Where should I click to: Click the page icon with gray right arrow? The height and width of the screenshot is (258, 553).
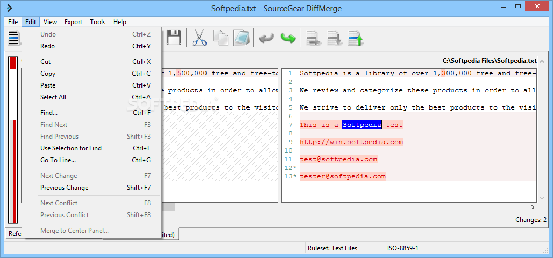tap(313, 38)
